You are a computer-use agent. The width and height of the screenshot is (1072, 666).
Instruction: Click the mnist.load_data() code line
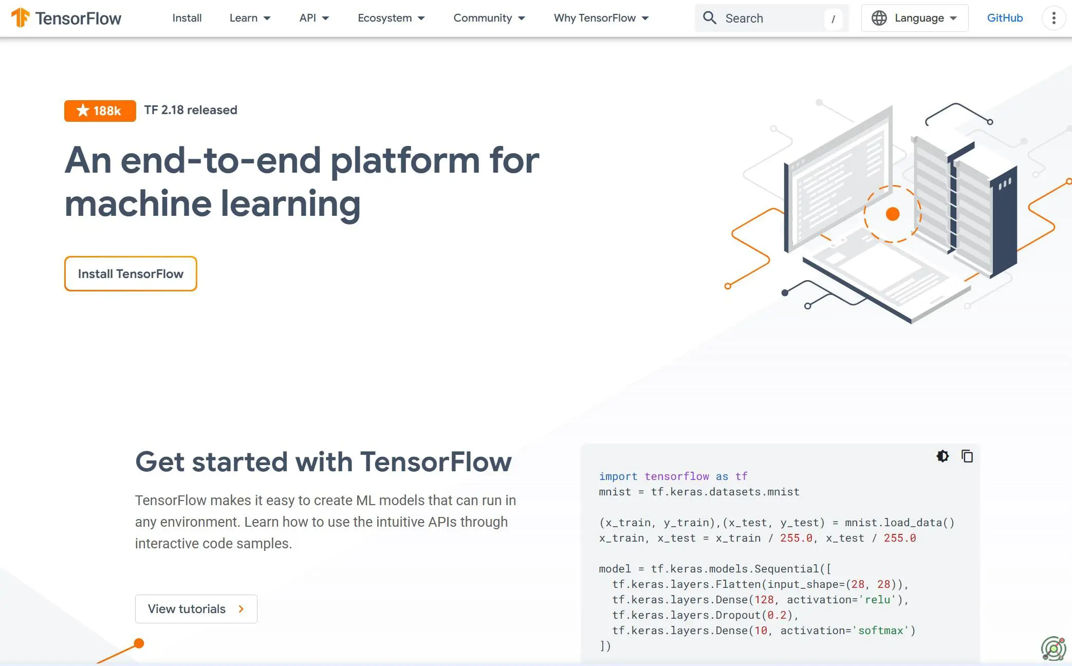coord(777,523)
